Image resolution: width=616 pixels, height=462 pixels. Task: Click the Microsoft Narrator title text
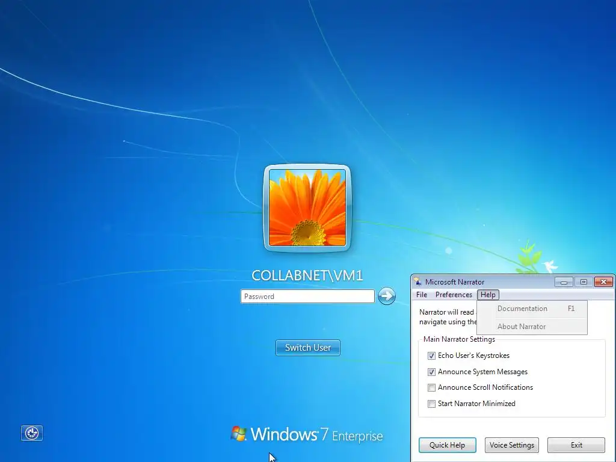pos(455,282)
